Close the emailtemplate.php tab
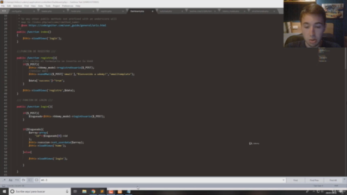 (x=274, y=11)
